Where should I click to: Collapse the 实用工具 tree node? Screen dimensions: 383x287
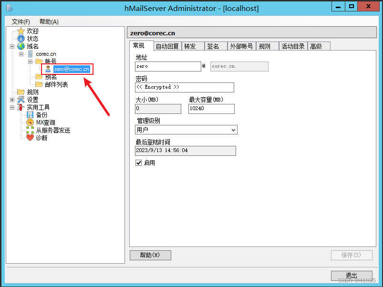pyautogui.click(x=12, y=107)
